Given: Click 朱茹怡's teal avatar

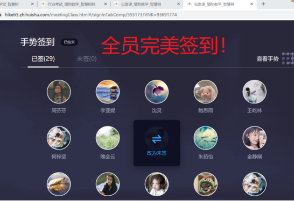Looking at the screenshot, I should pos(206,138).
